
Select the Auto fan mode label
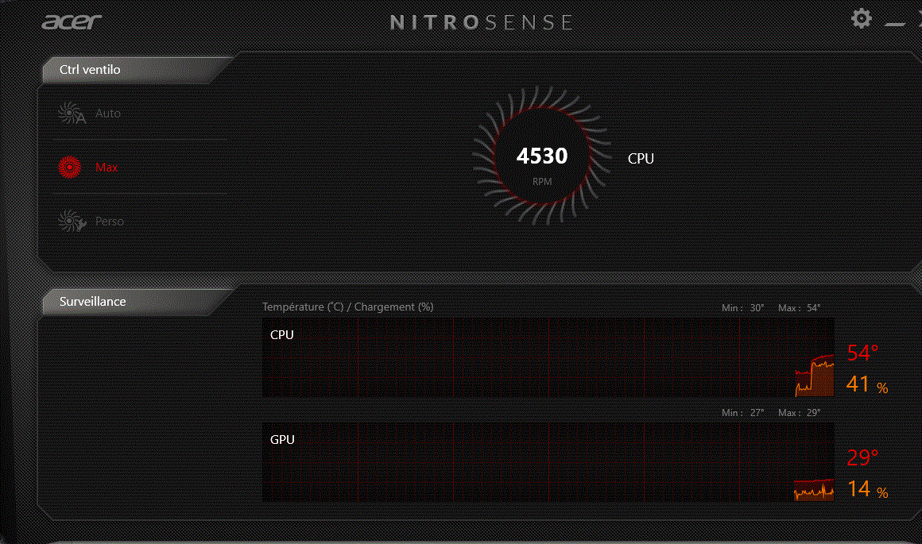pyautogui.click(x=108, y=114)
